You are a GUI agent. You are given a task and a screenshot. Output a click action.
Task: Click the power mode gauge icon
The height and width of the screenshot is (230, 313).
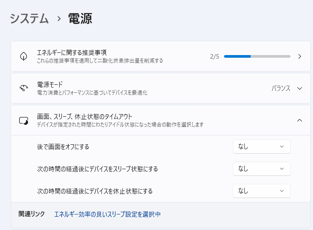[24, 88]
